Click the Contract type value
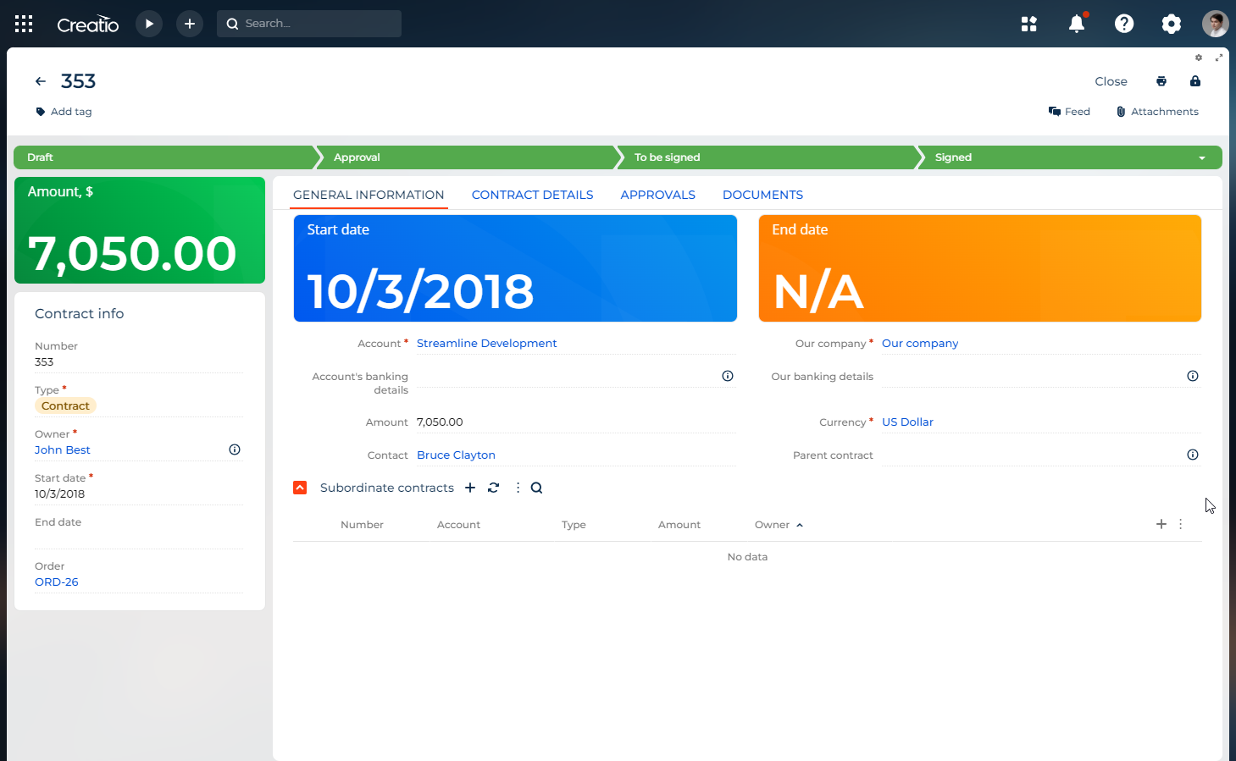 [65, 406]
